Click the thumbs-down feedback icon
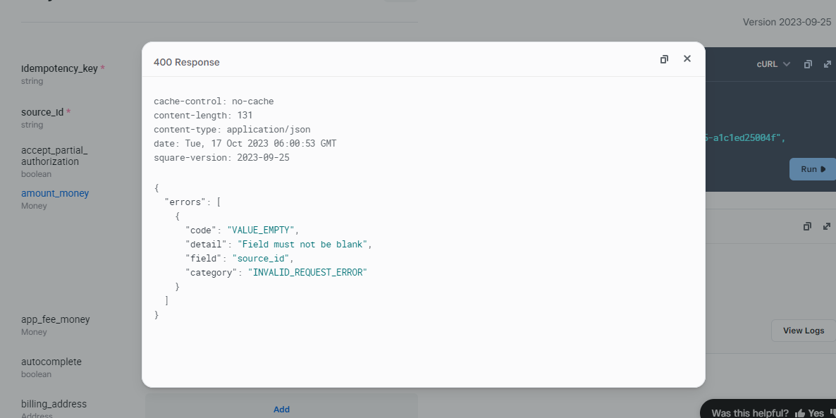The height and width of the screenshot is (418, 836). point(832,413)
